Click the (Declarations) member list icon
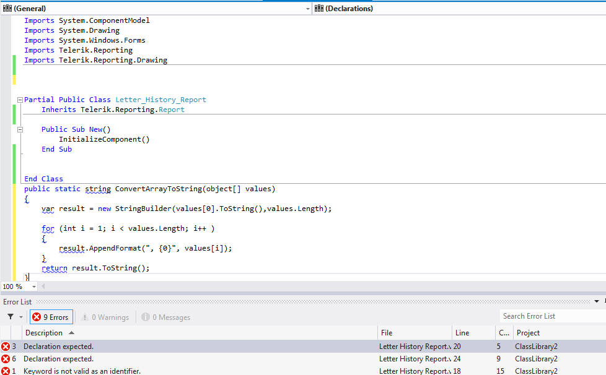606x375 pixels. 319,9
